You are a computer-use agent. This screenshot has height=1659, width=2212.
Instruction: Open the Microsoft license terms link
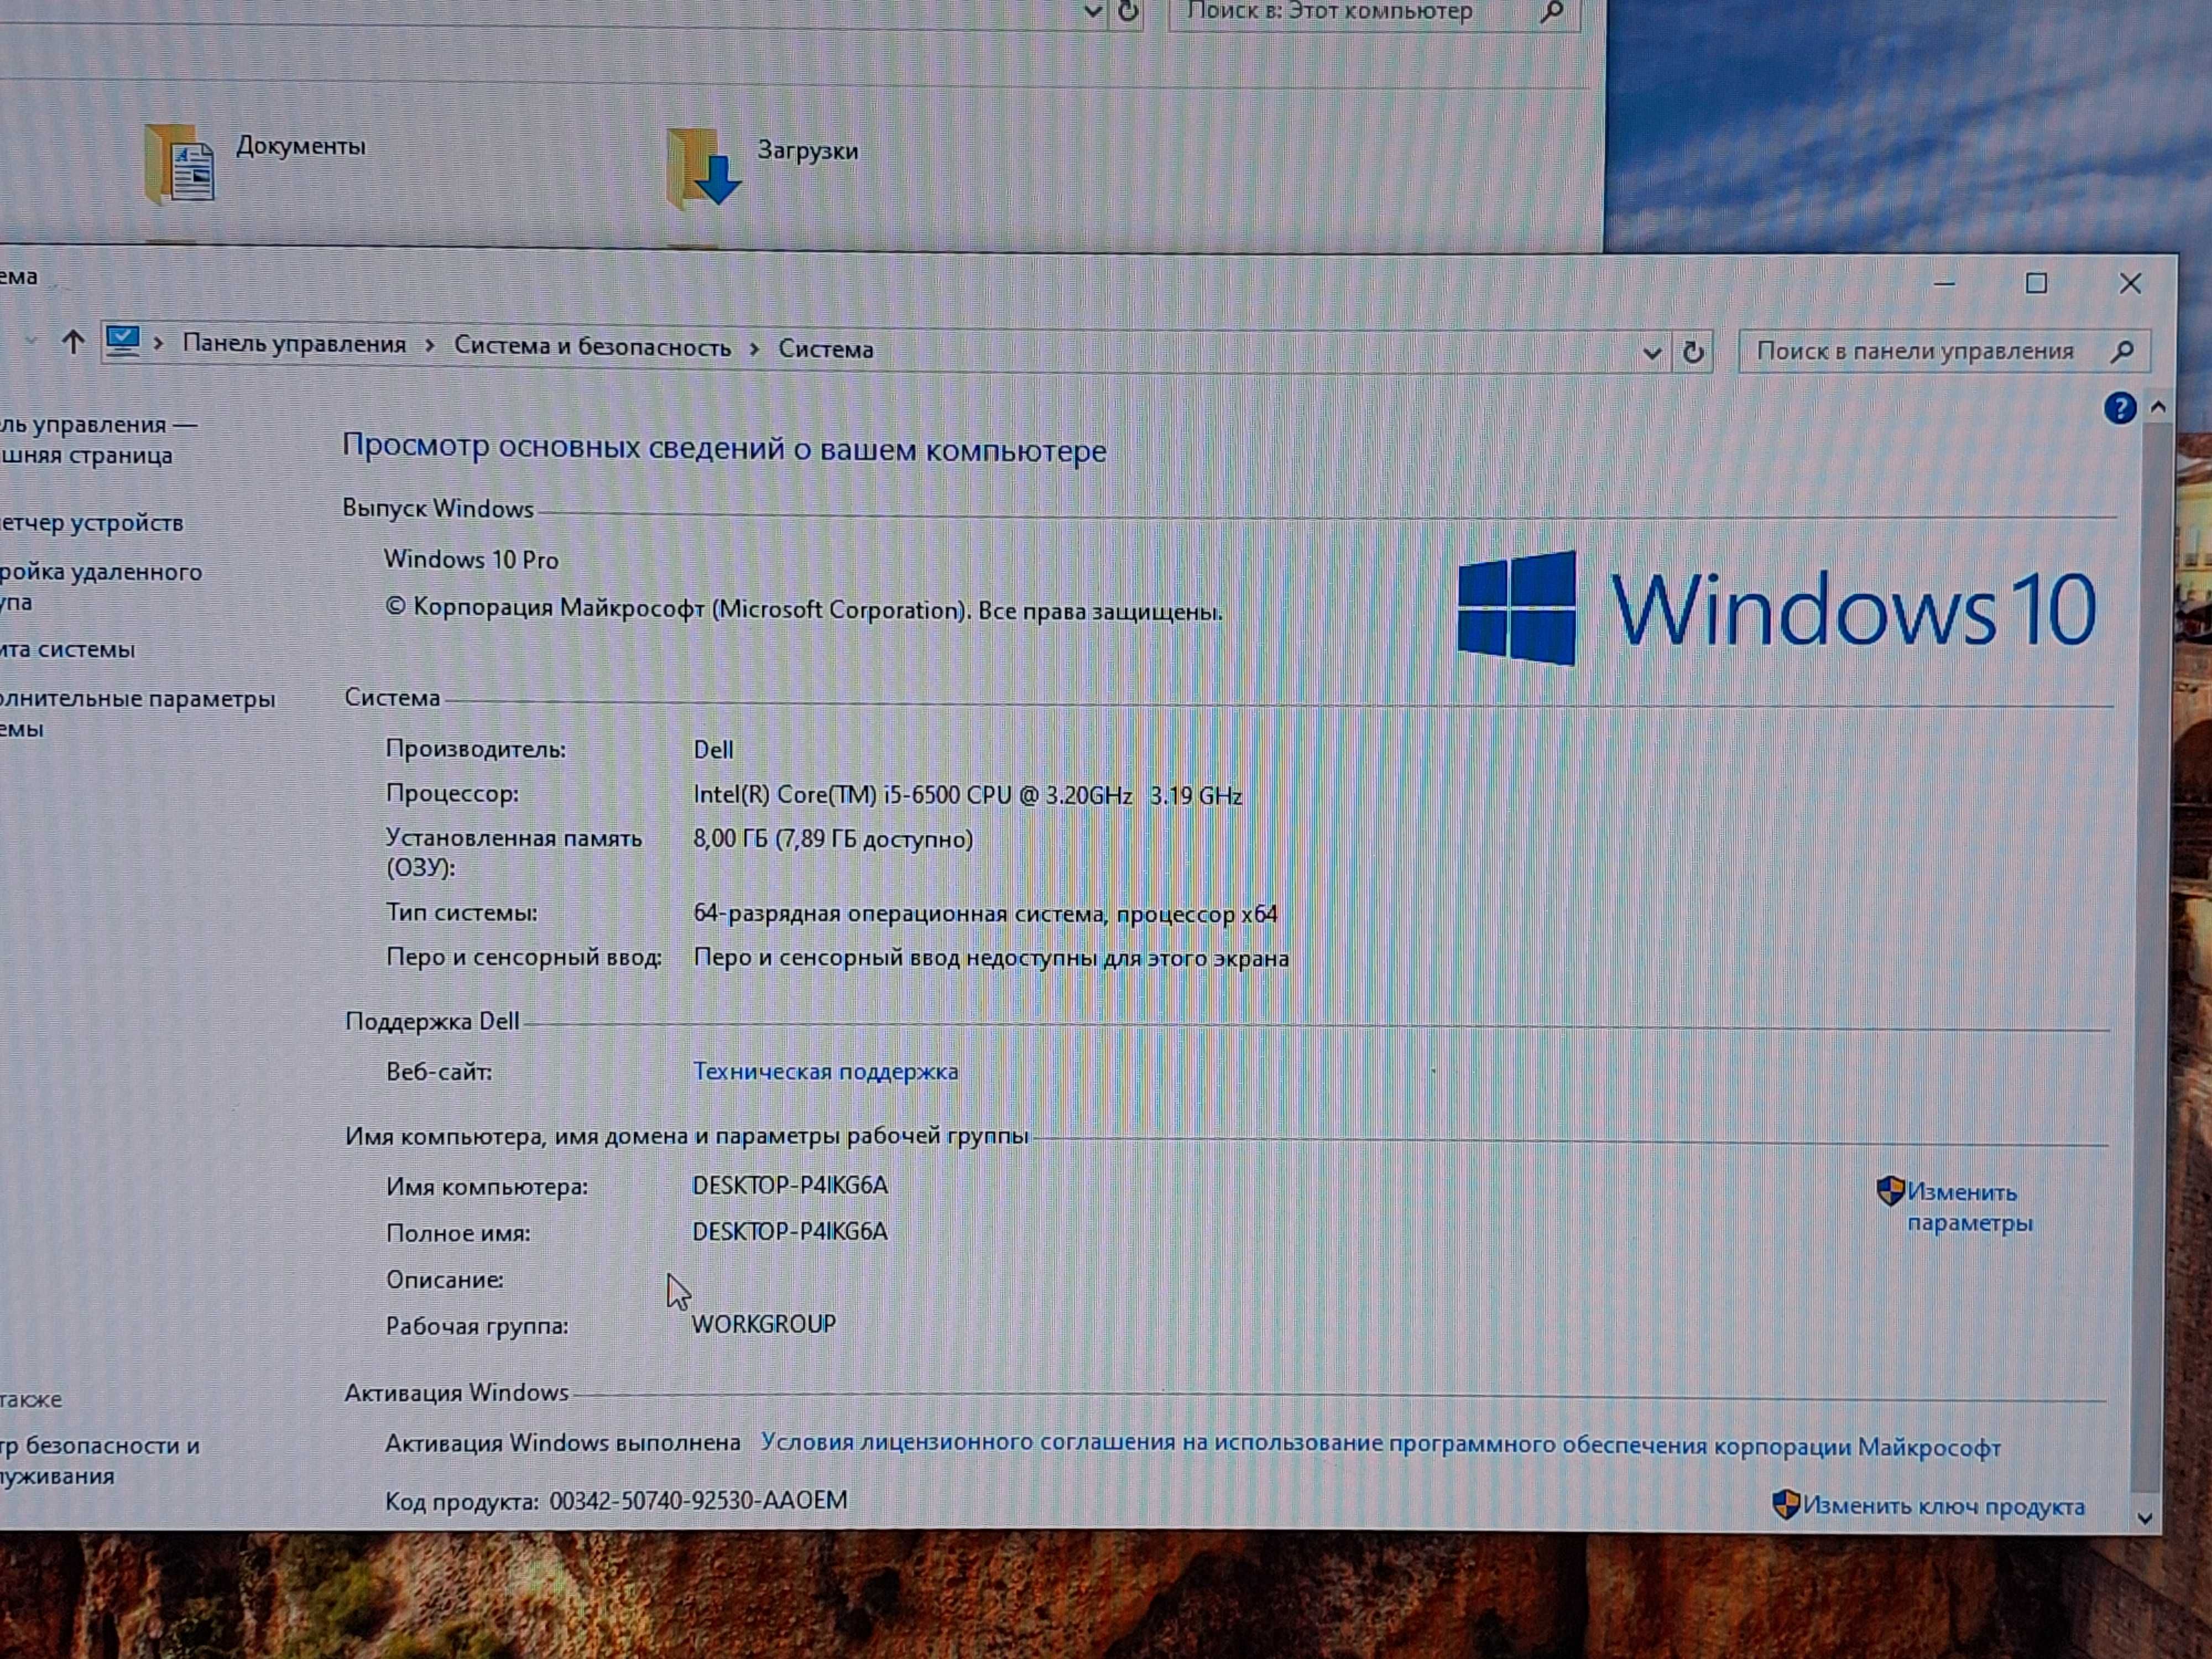[1380, 1445]
